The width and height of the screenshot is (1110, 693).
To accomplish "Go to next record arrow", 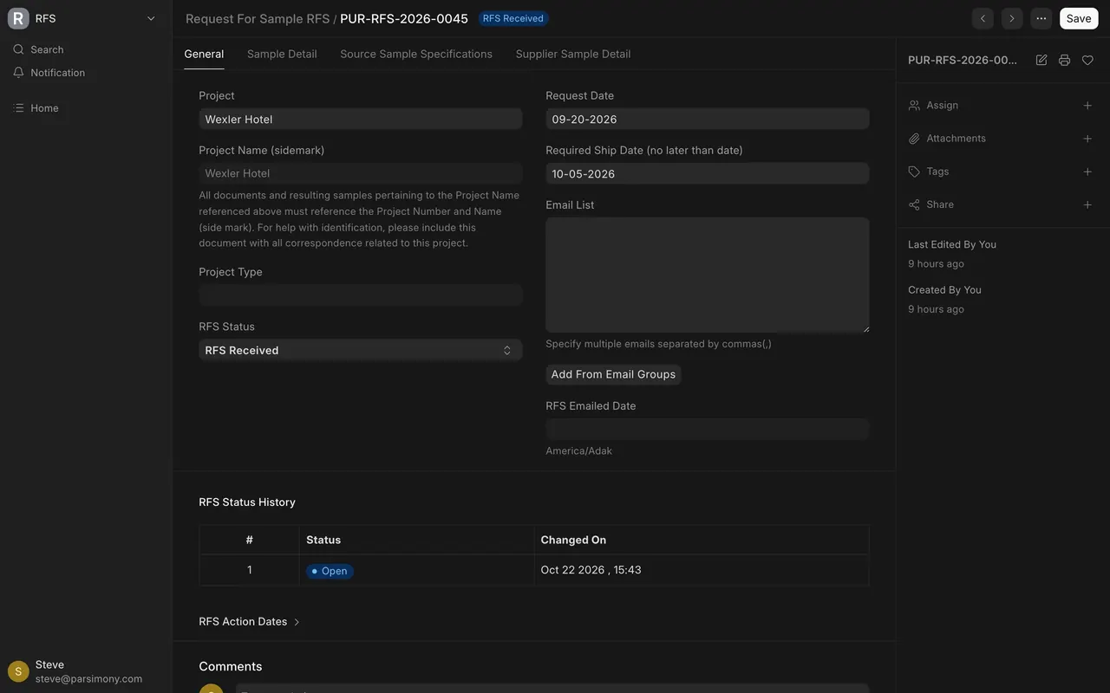I will pos(1012,18).
